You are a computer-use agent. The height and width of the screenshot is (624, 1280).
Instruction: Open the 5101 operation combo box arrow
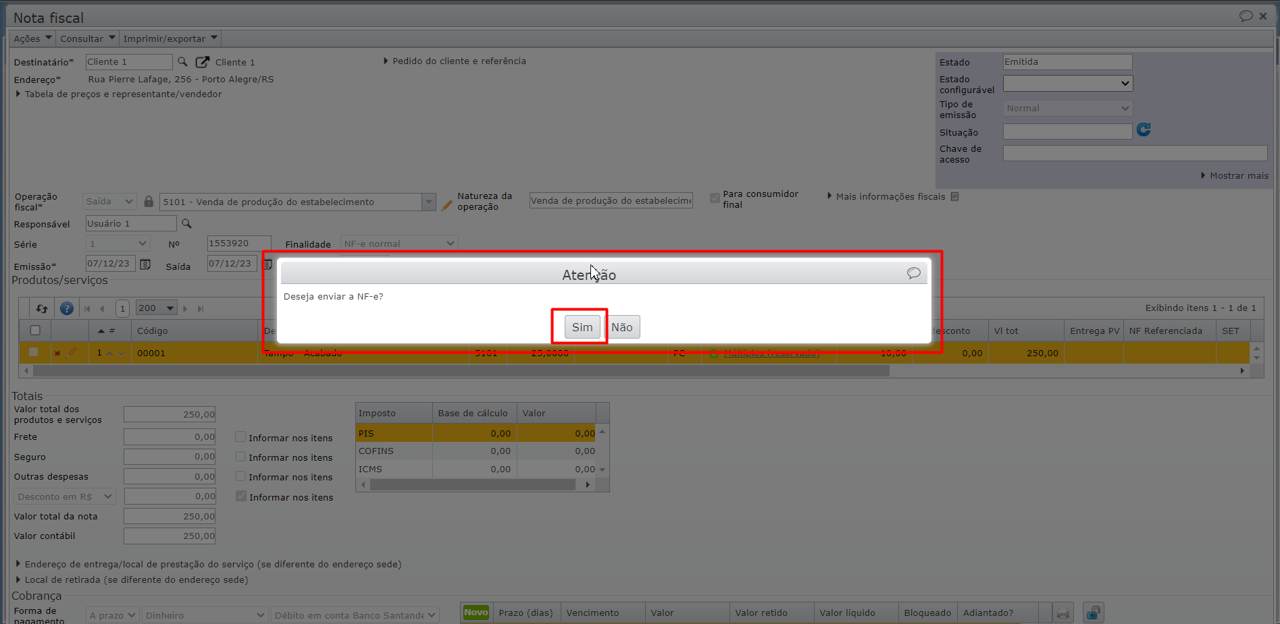point(428,202)
